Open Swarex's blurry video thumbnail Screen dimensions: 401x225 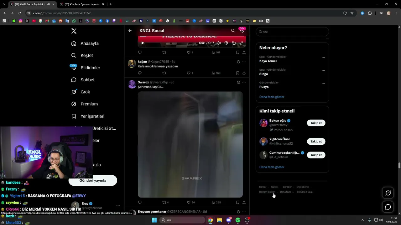coord(190,144)
